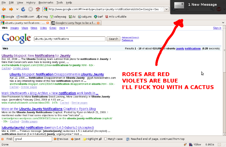Viewport: 226px width, 147px height.
Task: Enable the Match case checkbox
Action: (x=105, y=139)
